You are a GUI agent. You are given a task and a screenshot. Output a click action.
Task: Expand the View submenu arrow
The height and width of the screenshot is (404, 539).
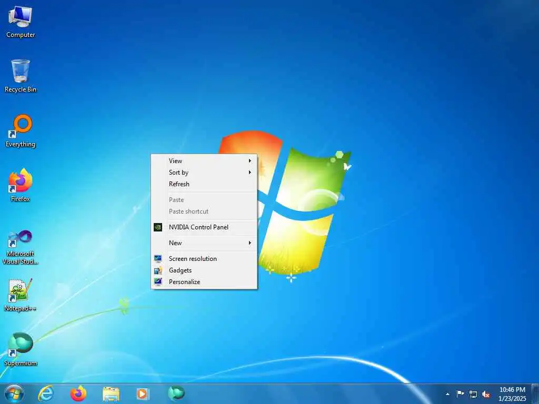pos(250,161)
